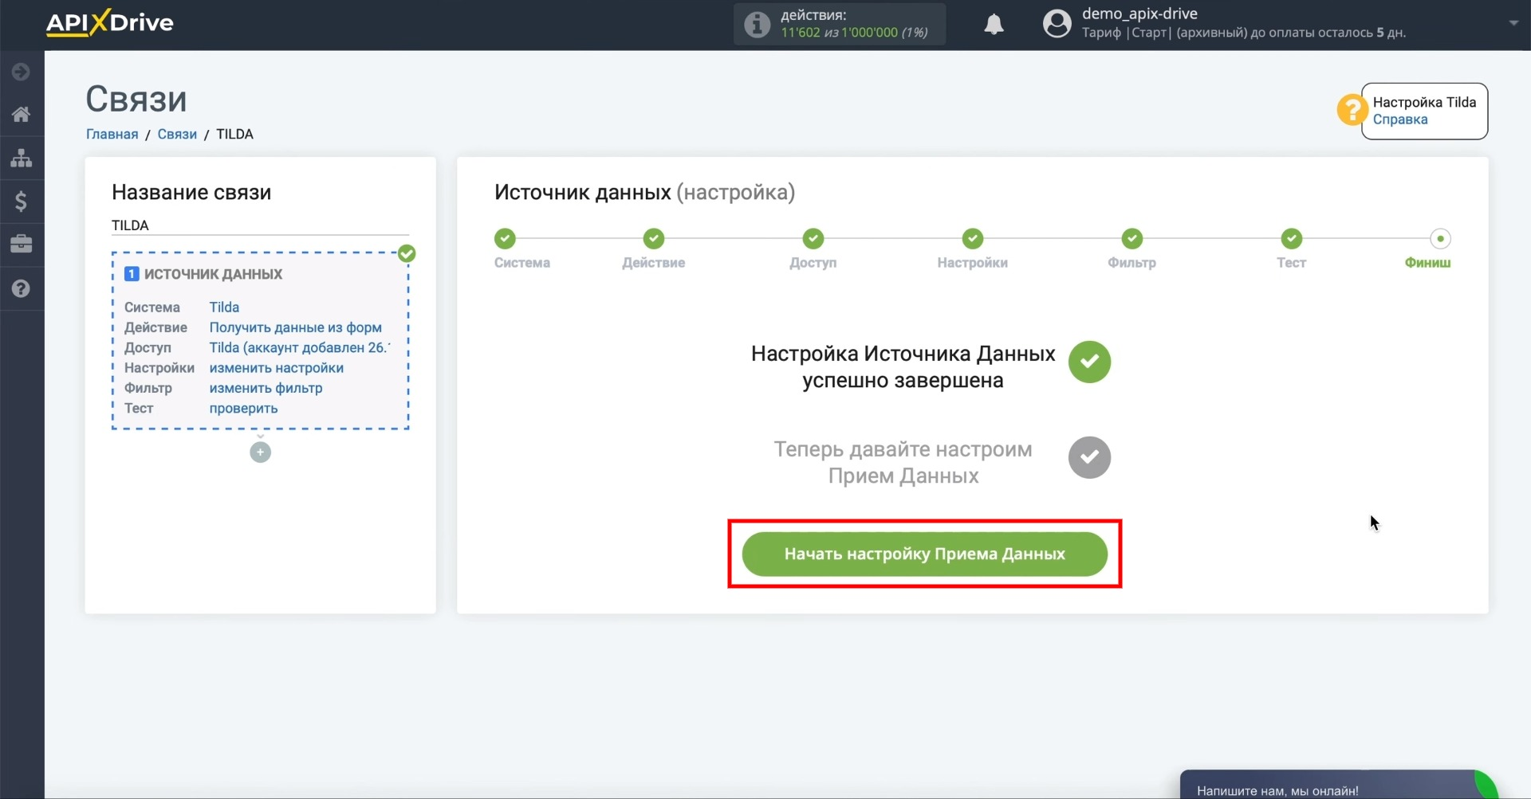This screenshot has width=1531, height=799.
Task: Add a block with the plus icon
Action: click(x=260, y=452)
